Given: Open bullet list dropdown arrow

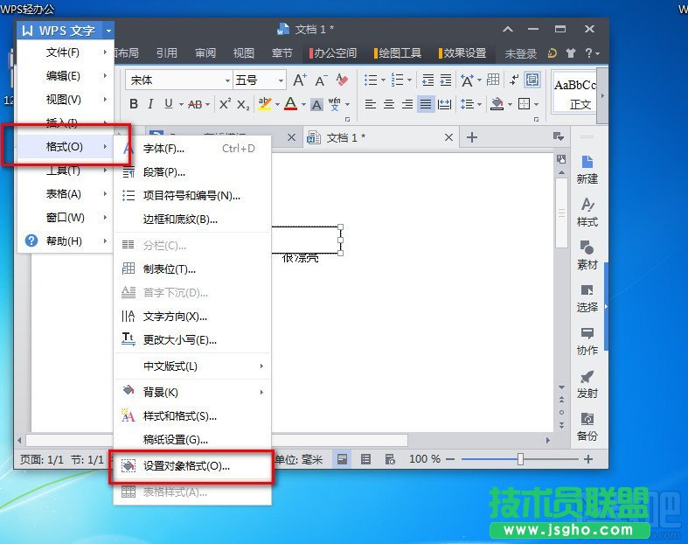Looking at the screenshot, I should coord(383,80).
